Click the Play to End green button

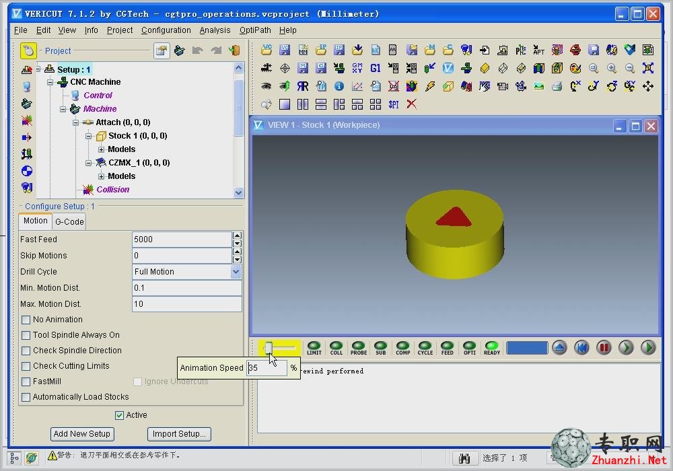click(x=648, y=347)
